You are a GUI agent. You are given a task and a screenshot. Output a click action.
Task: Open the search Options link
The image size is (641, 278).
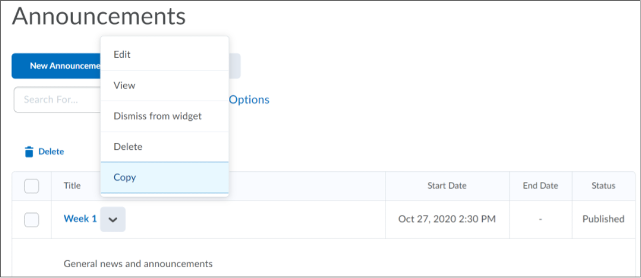tap(249, 100)
